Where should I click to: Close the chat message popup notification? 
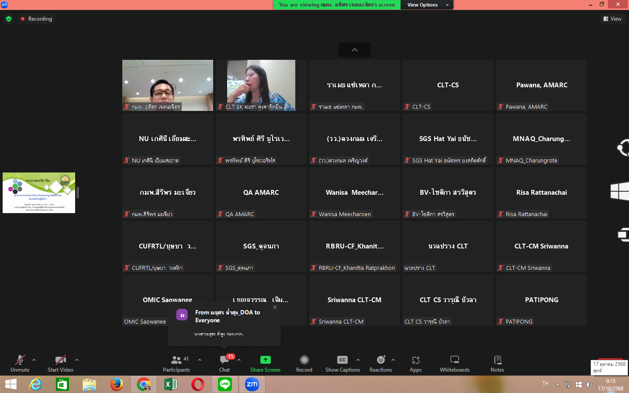(x=275, y=307)
